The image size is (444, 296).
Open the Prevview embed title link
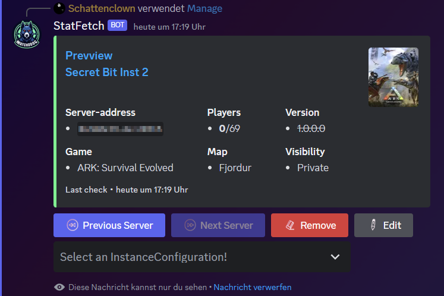pos(89,55)
